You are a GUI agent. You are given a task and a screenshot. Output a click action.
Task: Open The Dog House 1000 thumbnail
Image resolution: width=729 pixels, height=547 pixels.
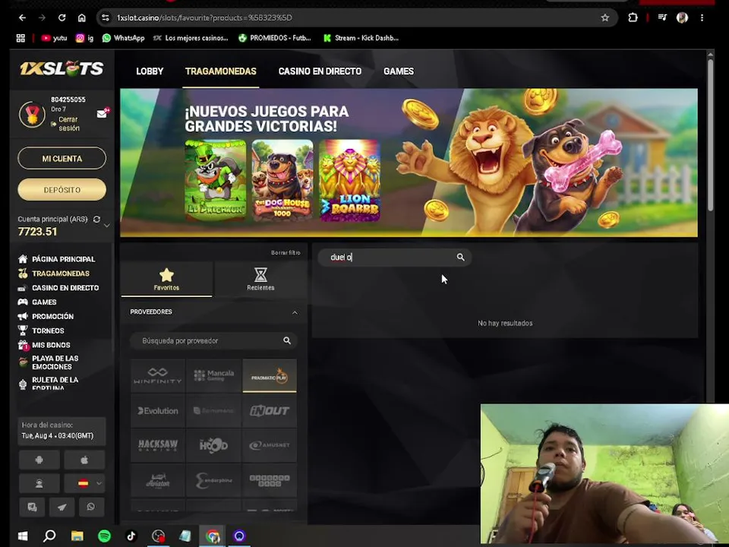pyautogui.click(x=282, y=180)
